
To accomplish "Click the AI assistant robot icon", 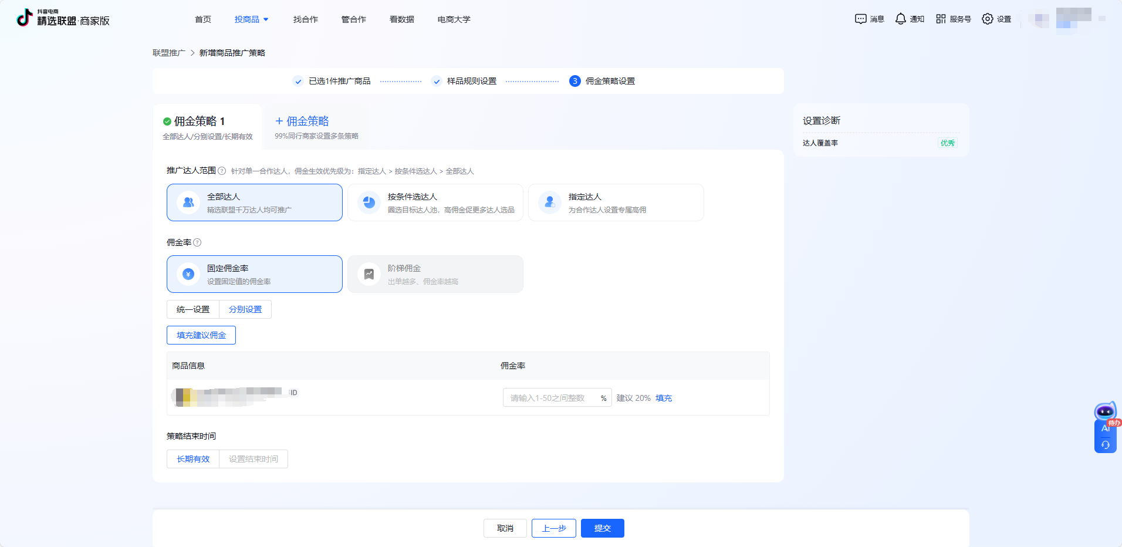I will (1105, 412).
